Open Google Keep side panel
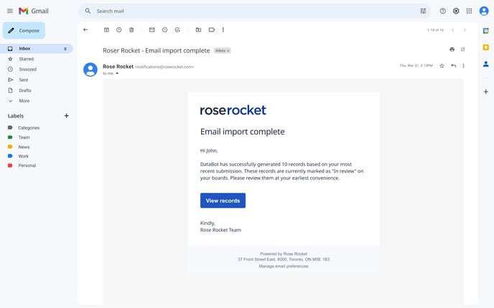 [x=486, y=47]
